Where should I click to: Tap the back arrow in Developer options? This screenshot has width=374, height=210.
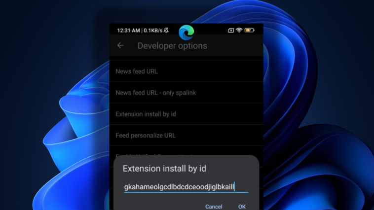coord(120,45)
